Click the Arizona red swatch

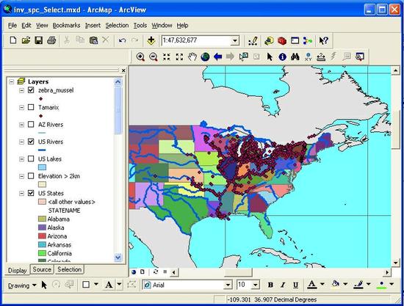coord(42,236)
